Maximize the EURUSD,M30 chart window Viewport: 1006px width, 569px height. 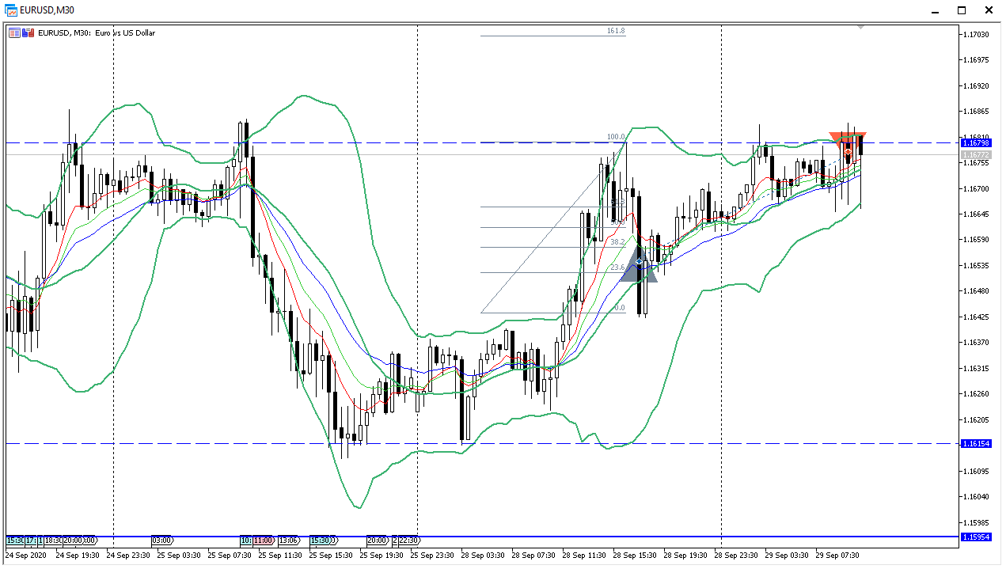coord(962,10)
